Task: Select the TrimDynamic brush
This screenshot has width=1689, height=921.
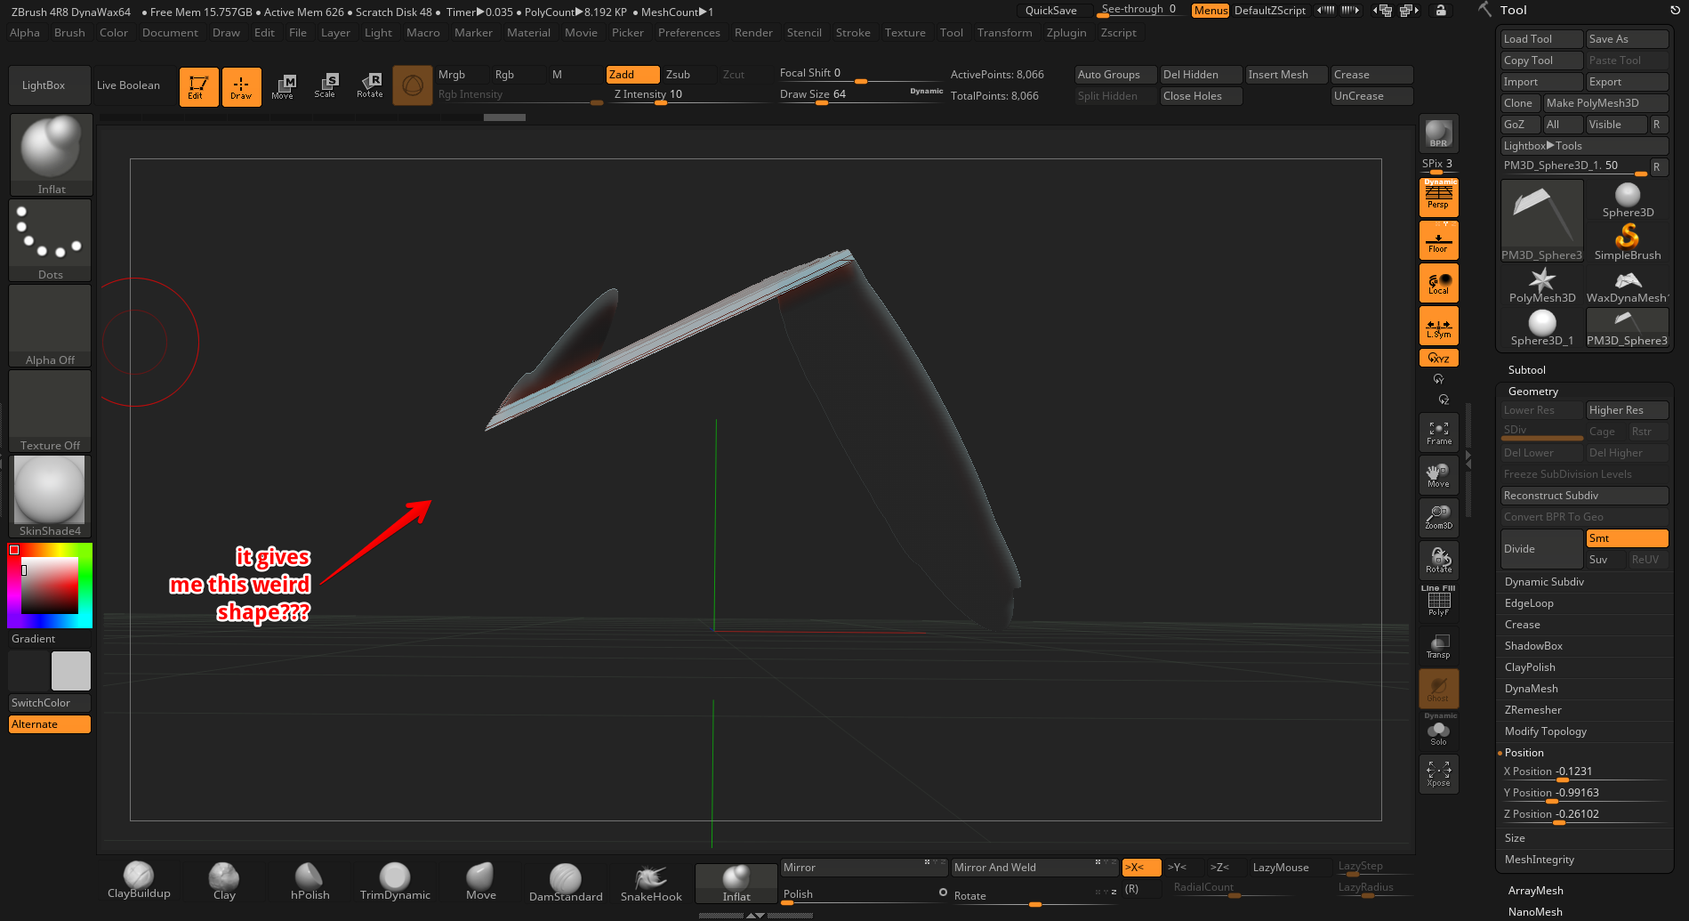Action: pyautogui.click(x=395, y=881)
